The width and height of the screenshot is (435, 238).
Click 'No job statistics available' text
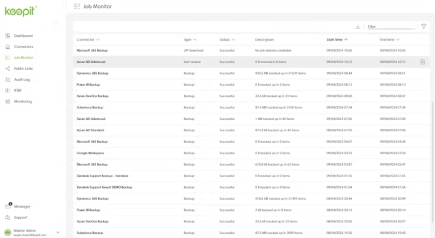(273, 51)
